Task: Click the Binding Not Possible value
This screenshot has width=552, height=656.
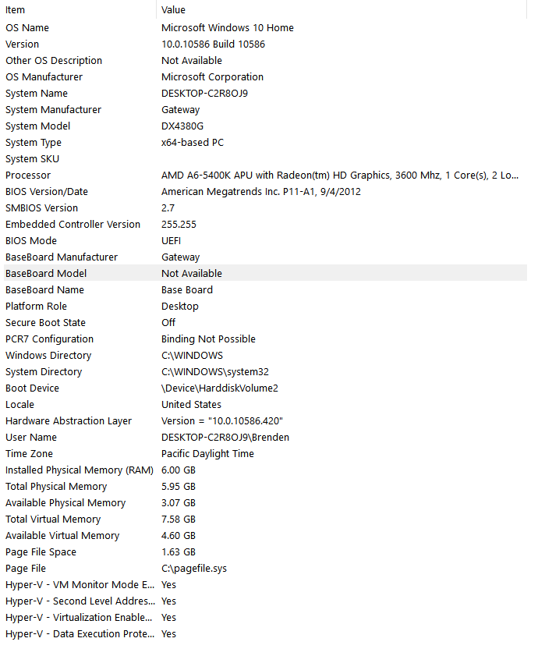Action: point(208,339)
